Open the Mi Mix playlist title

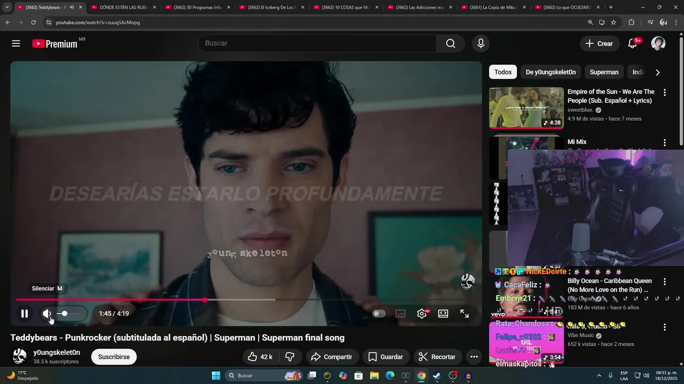click(x=577, y=142)
